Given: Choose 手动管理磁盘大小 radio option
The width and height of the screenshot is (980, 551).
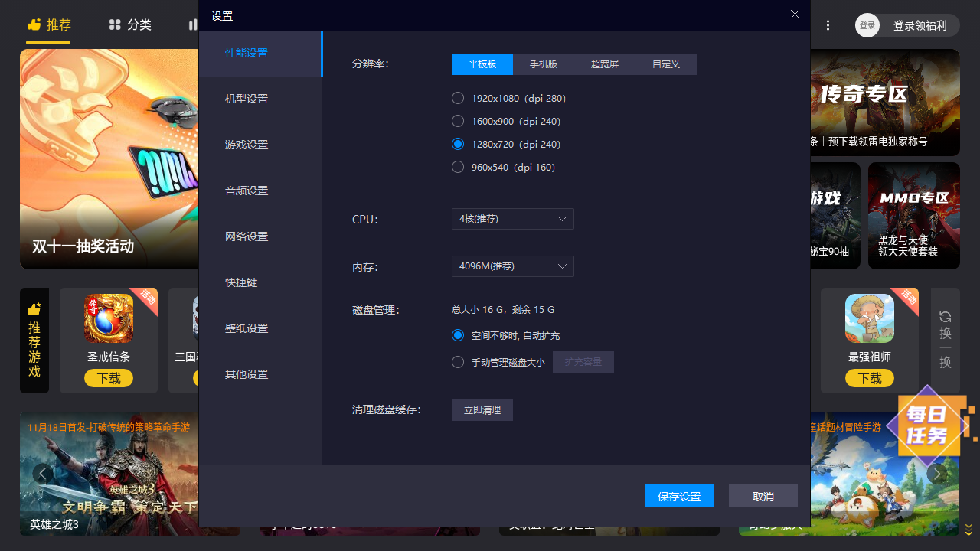Looking at the screenshot, I should 458,362.
